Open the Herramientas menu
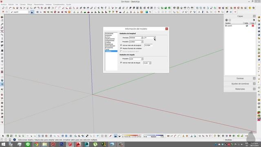Image resolution: width=261 pixels, height=147 pixels. (39, 4)
